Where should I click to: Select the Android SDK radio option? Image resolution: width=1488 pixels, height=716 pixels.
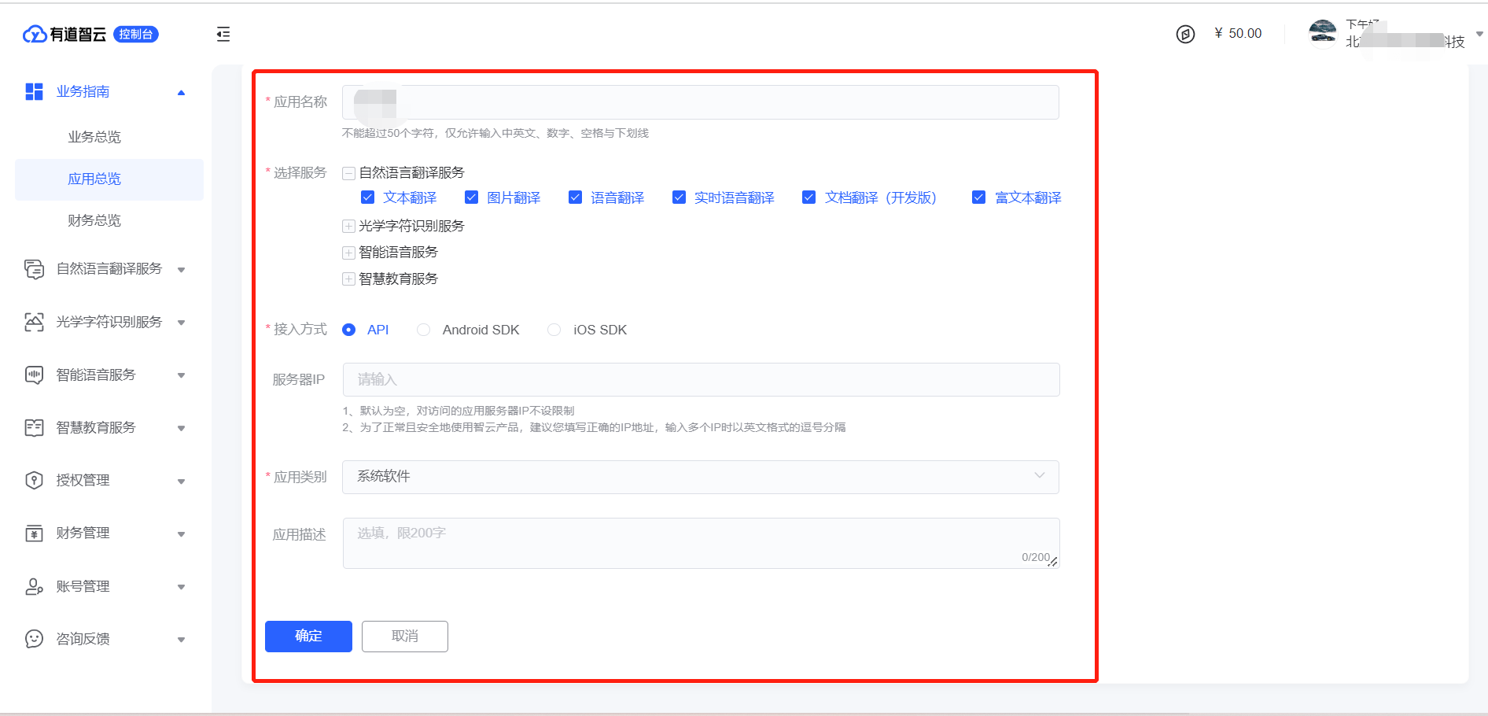coord(424,330)
